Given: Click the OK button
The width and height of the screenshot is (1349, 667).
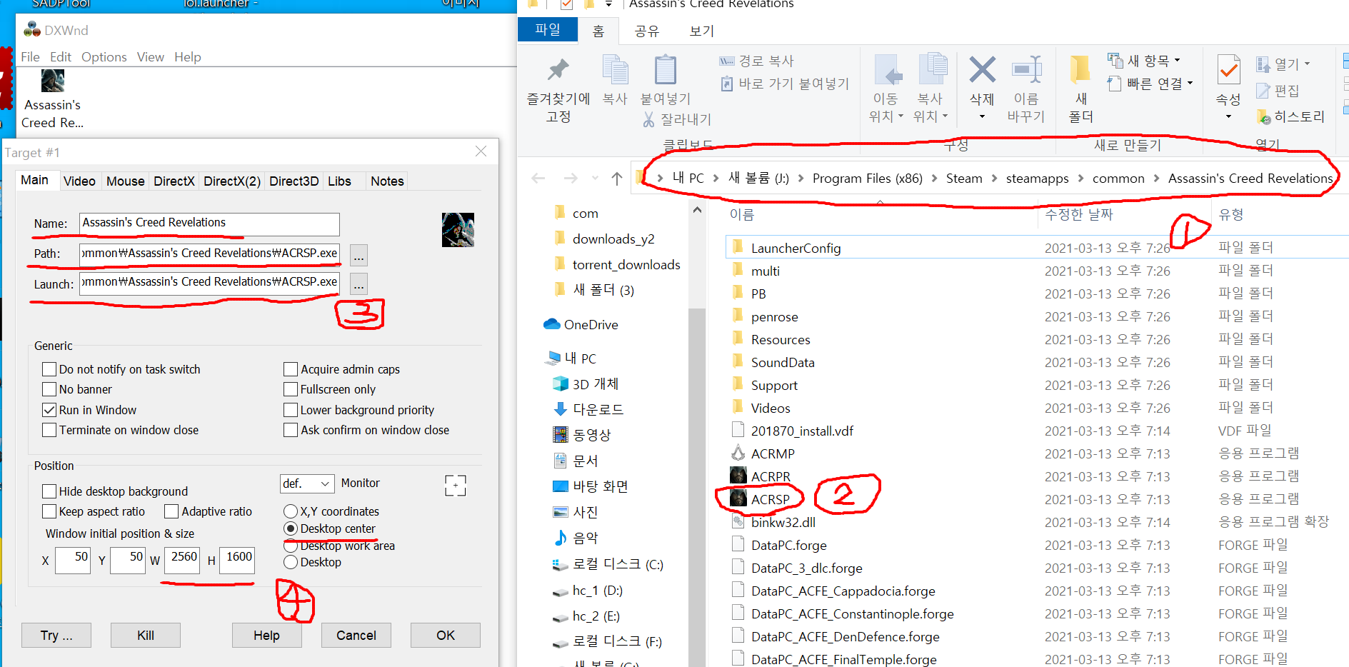Looking at the screenshot, I should [446, 635].
